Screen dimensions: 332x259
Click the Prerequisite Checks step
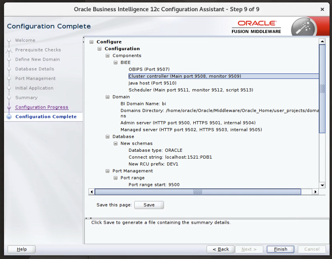click(38, 50)
